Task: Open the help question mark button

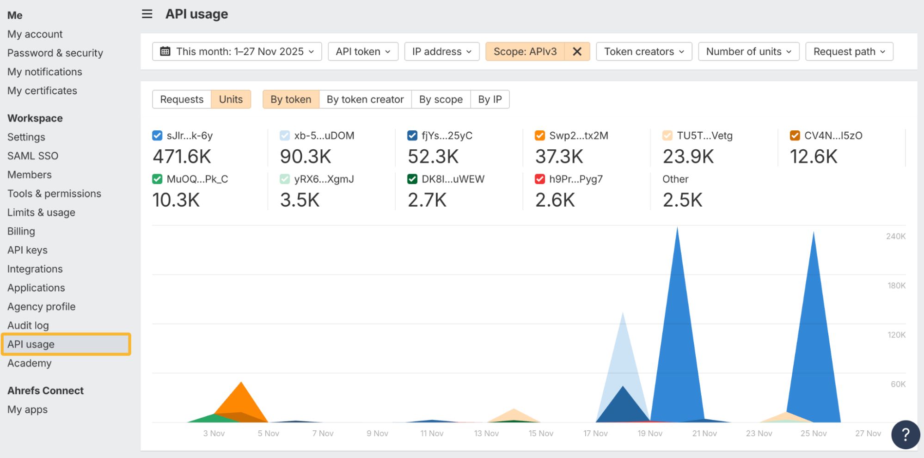Action: pyautogui.click(x=906, y=434)
